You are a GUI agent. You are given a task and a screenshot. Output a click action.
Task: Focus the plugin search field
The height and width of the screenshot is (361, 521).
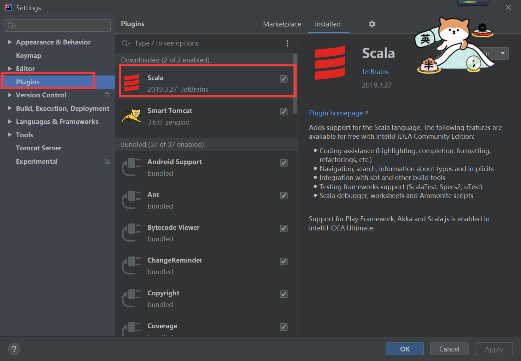coord(207,43)
